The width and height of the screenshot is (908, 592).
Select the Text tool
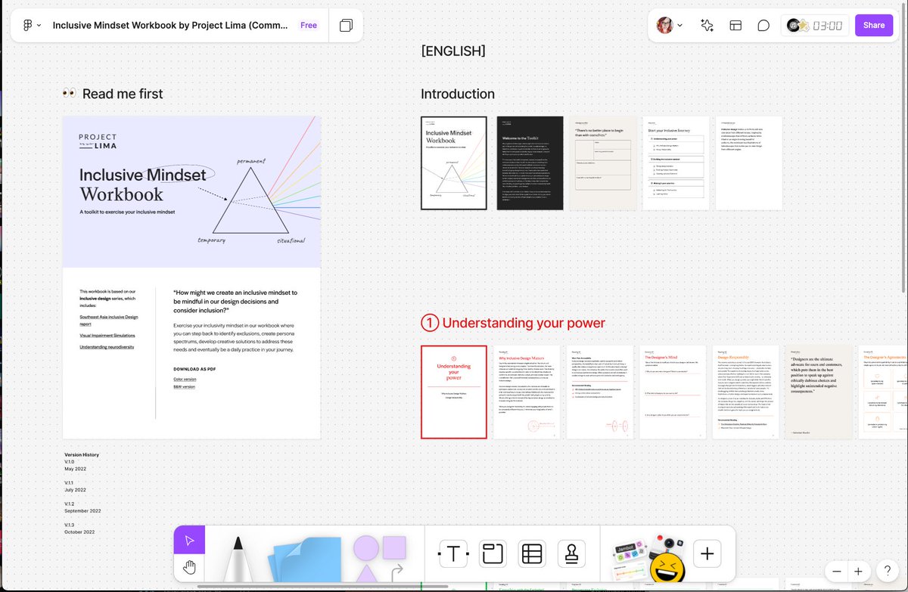pos(452,554)
